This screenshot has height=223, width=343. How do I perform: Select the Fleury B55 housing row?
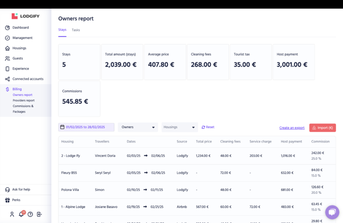click(x=197, y=173)
